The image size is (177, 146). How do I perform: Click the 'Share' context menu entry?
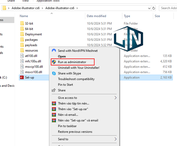[62, 90]
